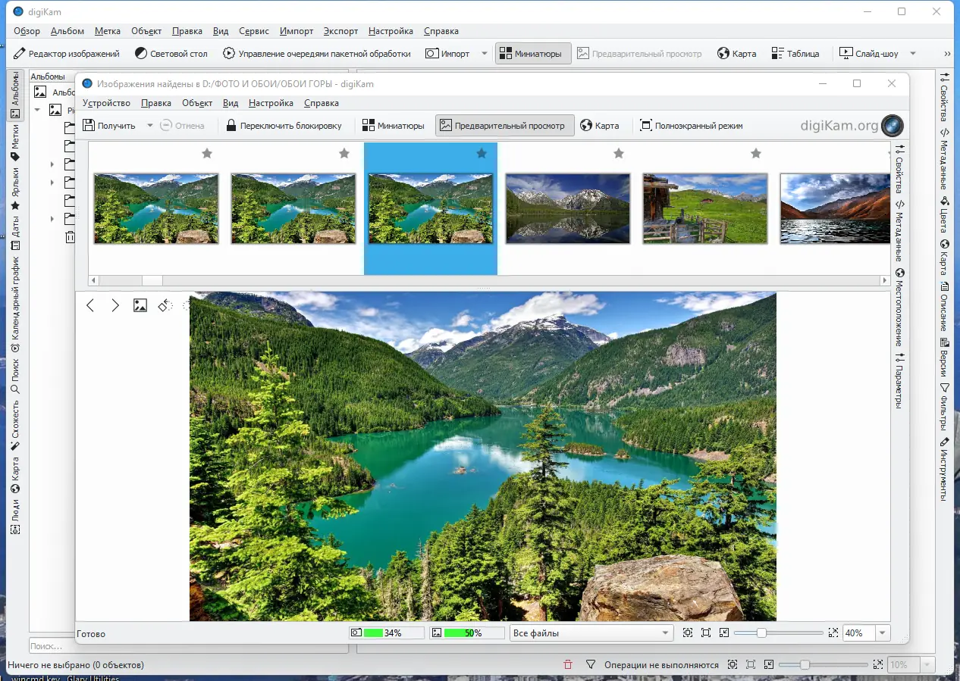The width and height of the screenshot is (960, 681).
Task: Open Местоположение tab in import window sidebar
Action: [899, 308]
